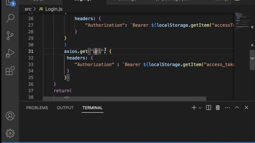Screen dimensions: 255x143
Task: Expand the terminal launch profile dropdown
Action: pyautogui.click(x=200, y=108)
